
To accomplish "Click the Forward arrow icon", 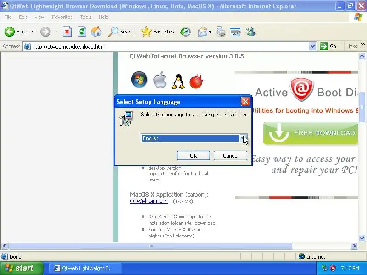I will coord(45,32).
